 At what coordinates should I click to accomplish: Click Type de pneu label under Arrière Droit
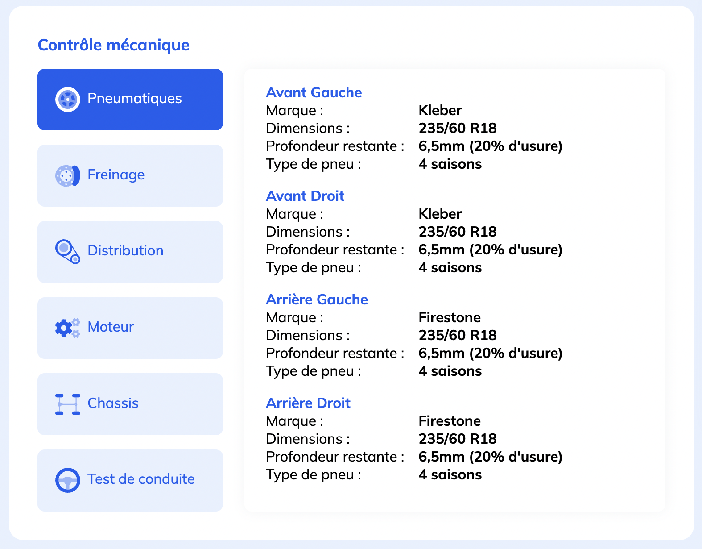tap(314, 475)
